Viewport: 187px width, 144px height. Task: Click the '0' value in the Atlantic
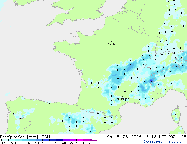35,45
